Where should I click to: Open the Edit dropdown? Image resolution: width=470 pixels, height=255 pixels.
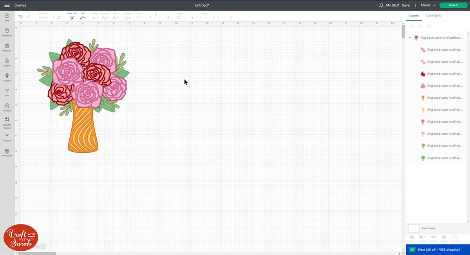pos(83,18)
